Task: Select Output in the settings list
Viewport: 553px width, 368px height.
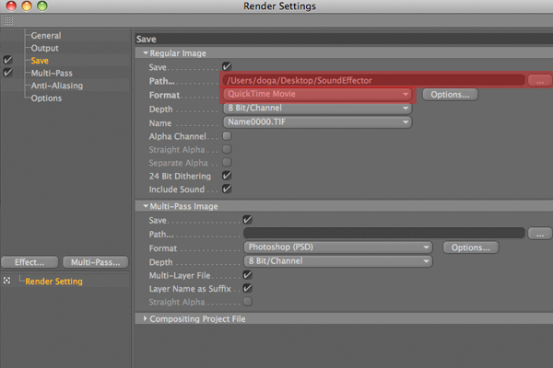Action: click(44, 48)
